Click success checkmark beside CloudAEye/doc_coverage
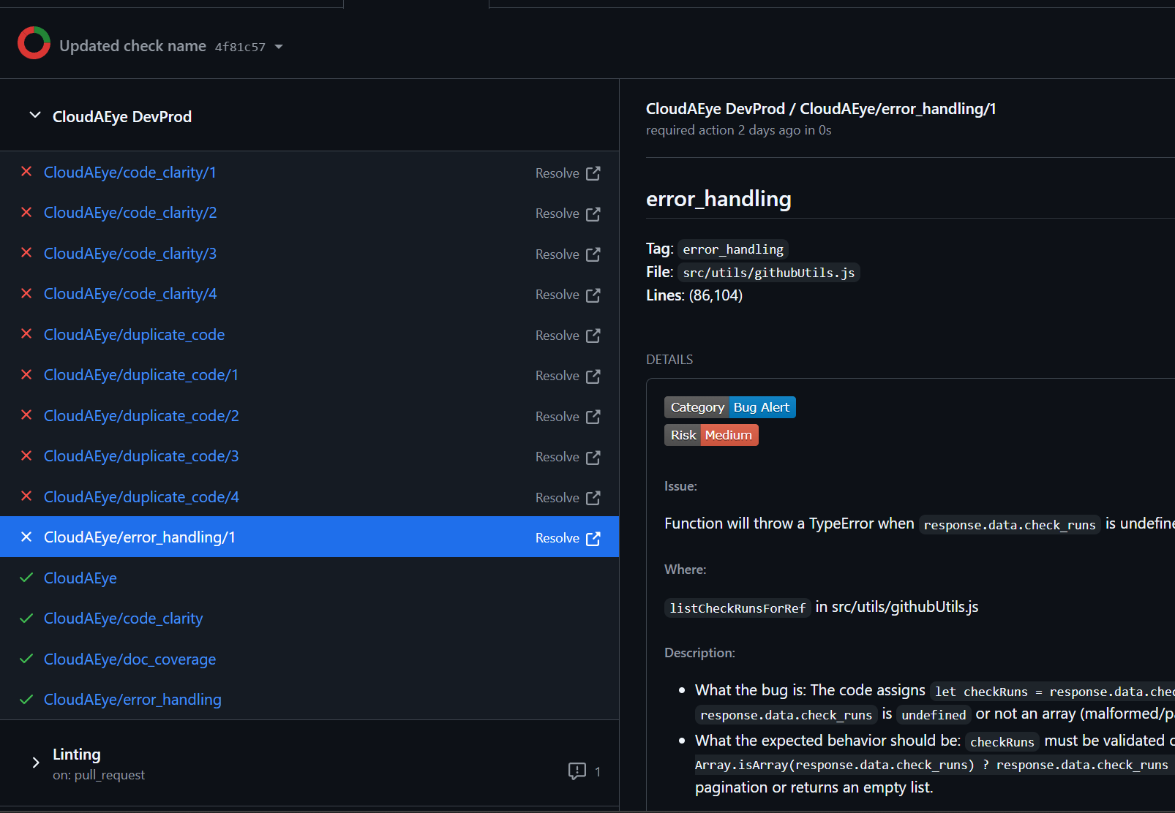Screen dimensions: 1175x813 (26, 659)
